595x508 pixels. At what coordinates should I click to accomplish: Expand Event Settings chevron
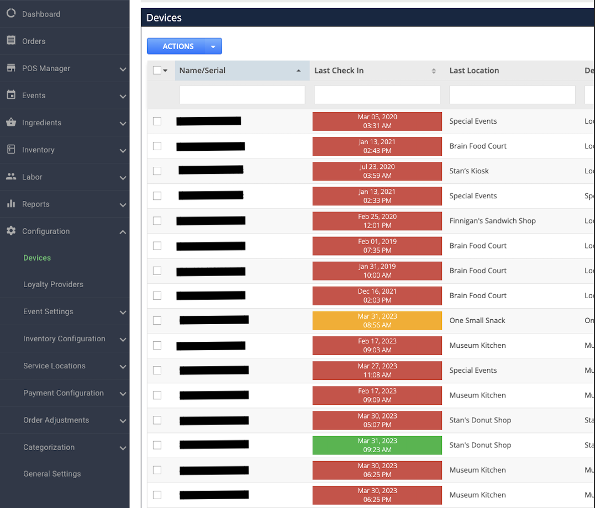tap(123, 312)
